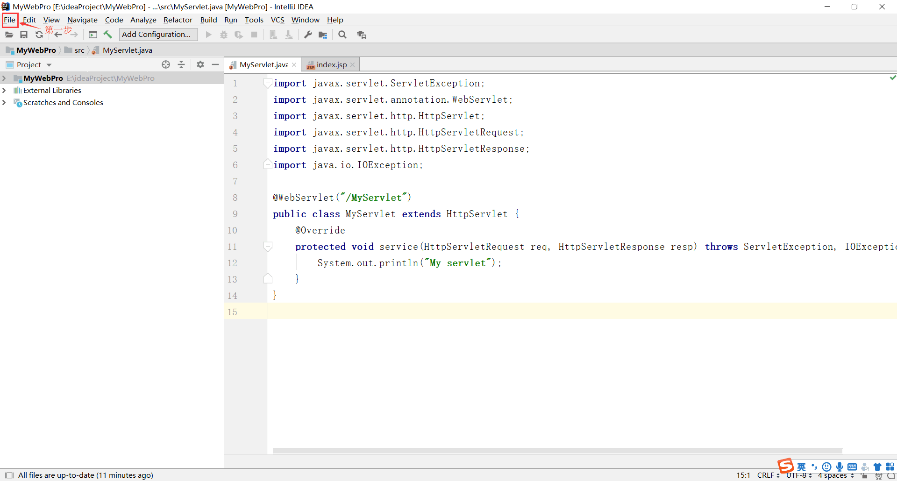Click the Sogou emoji smiley icon
897x481 pixels.
[827, 467]
